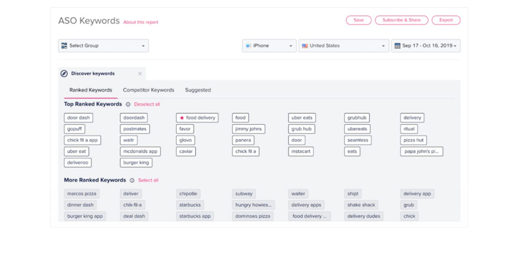This screenshot has height=254, width=509.
Task: Select the dinner dash keyword
Action: [x=80, y=205]
